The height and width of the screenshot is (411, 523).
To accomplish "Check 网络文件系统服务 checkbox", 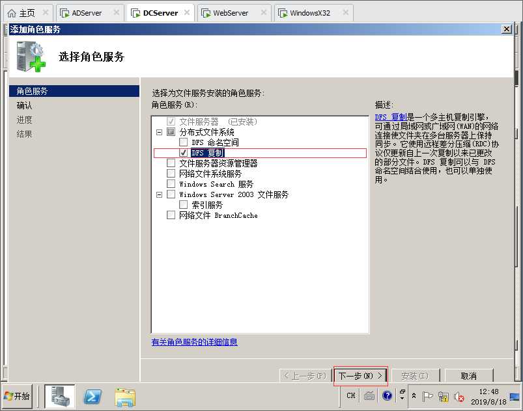I will point(171,174).
